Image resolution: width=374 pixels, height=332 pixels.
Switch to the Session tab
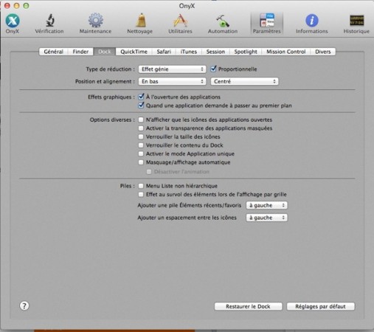click(x=215, y=52)
